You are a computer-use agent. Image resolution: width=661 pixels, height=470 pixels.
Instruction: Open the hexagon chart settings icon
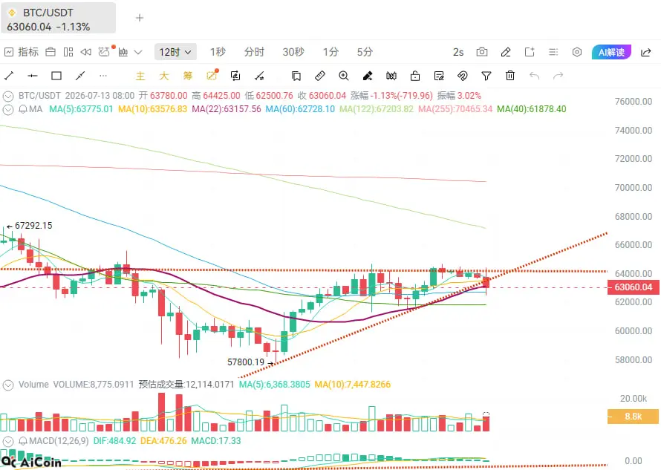pos(576,52)
